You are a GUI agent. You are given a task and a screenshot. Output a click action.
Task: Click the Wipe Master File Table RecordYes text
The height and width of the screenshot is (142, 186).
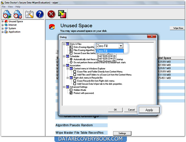(79, 133)
